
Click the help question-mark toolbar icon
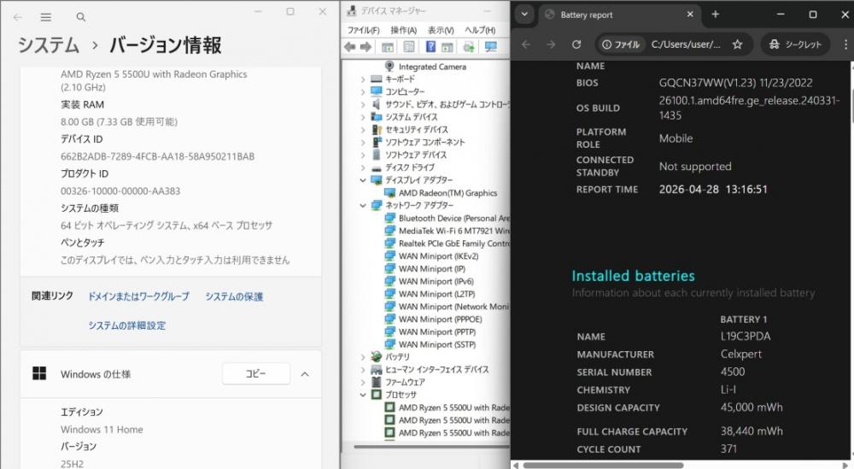pyautogui.click(x=430, y=47)
